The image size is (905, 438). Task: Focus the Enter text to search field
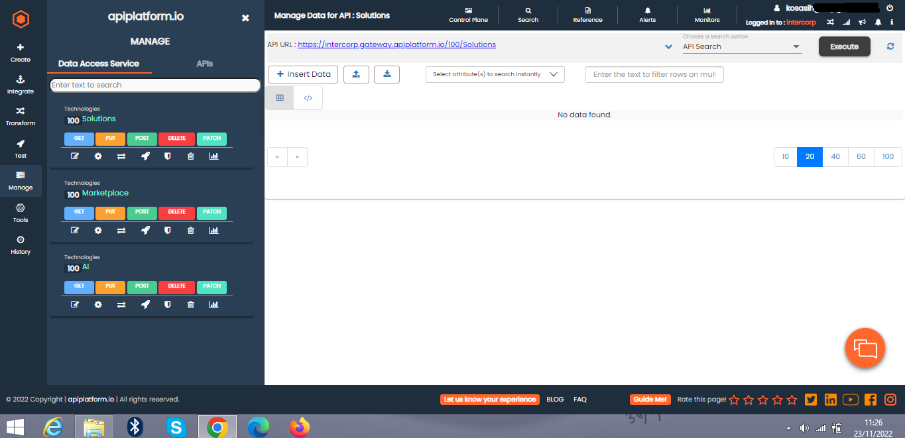155,85
